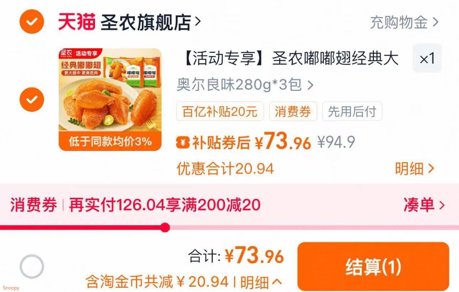Image resolution: width=459 pixels, height=292 pixels.
Task: Tap the arrow beside 充购物金
Action: 435,23
